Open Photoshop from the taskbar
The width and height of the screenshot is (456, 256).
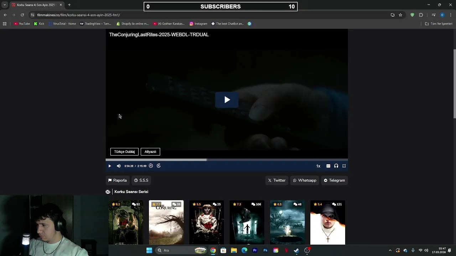(x=265, y=250)
